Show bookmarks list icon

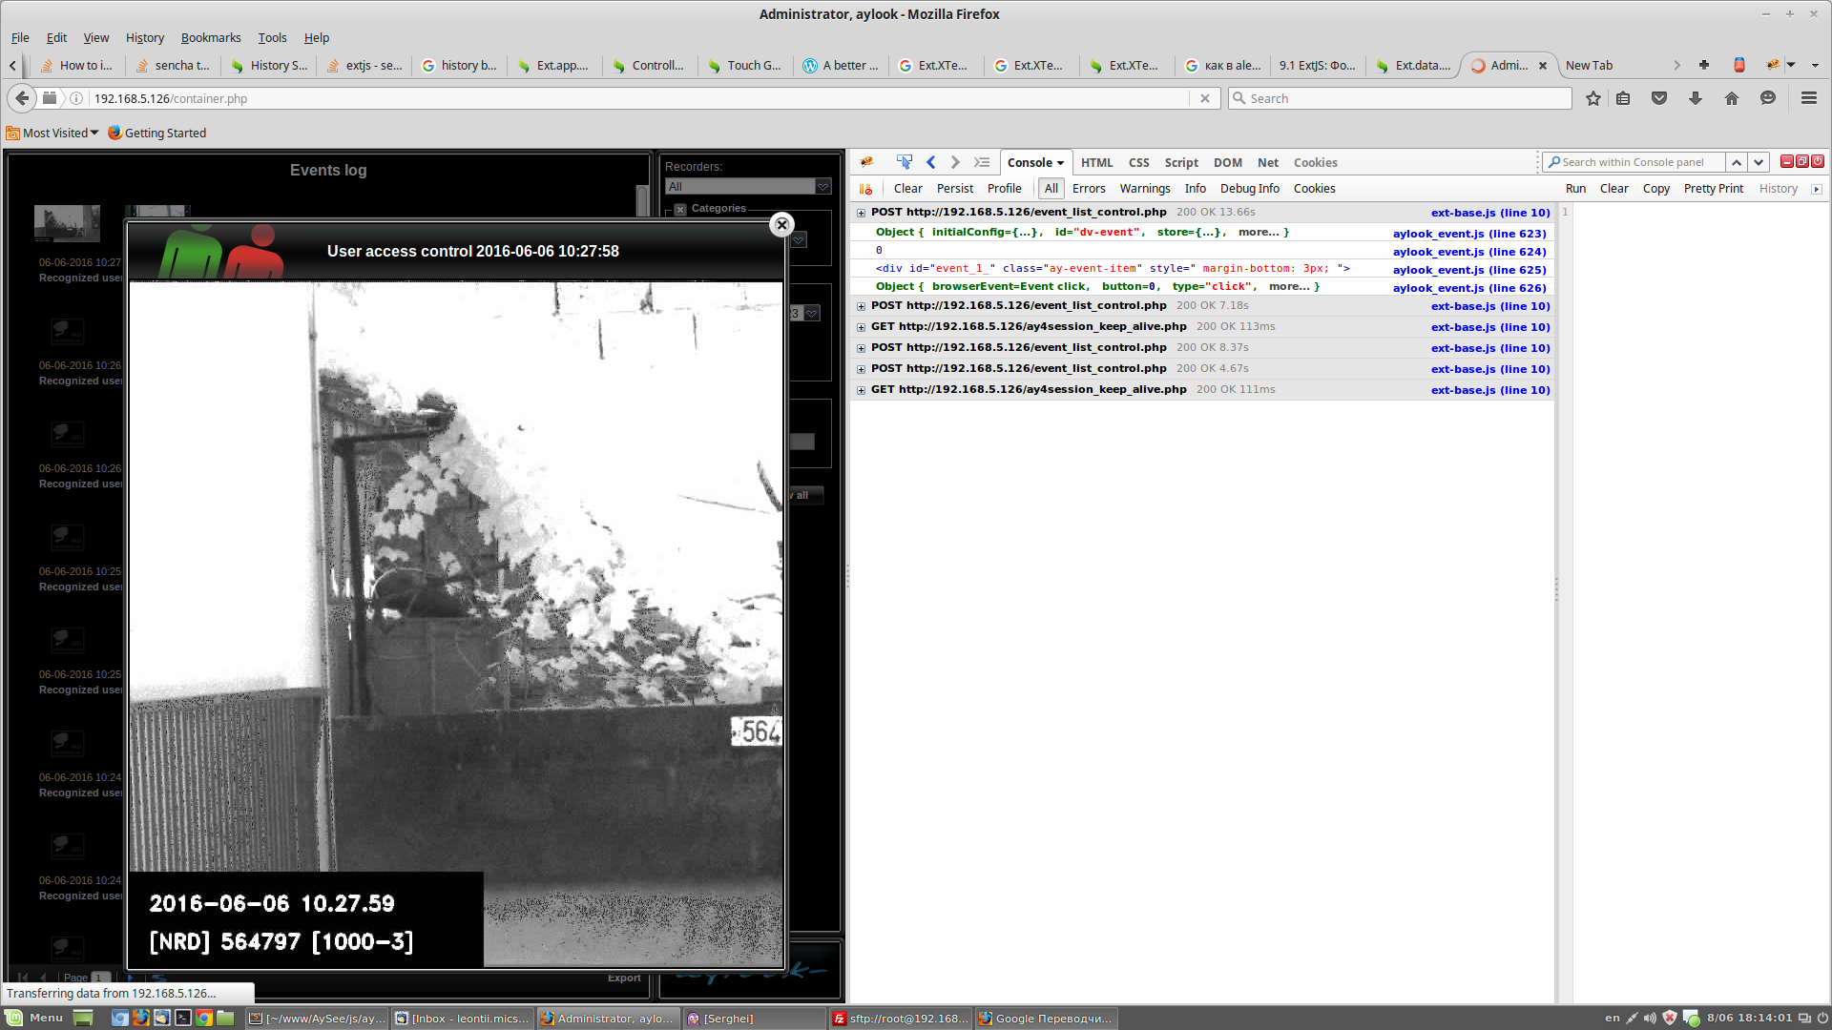click(1623, 98)
